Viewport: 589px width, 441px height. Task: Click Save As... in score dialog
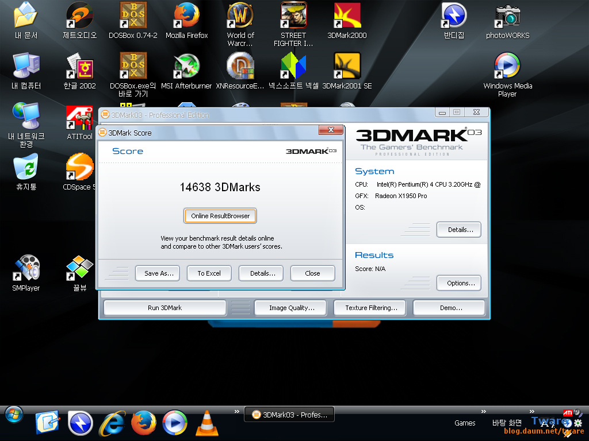[158, 273]
